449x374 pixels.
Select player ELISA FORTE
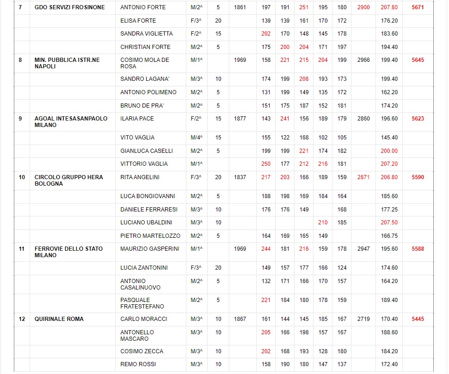(x=138, y=21)
